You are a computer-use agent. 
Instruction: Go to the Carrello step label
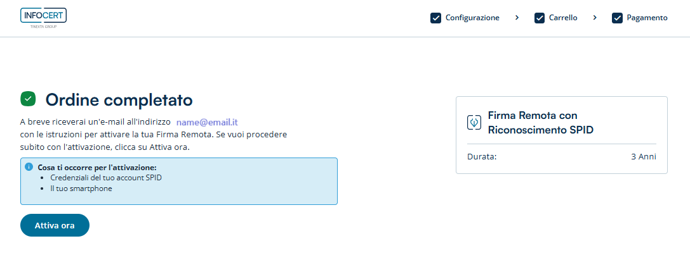[x=564, y=18]
